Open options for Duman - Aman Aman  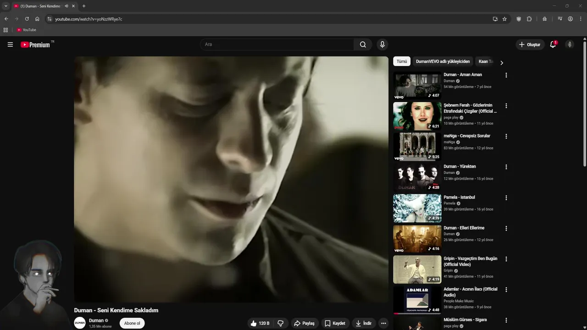(506, 75)
